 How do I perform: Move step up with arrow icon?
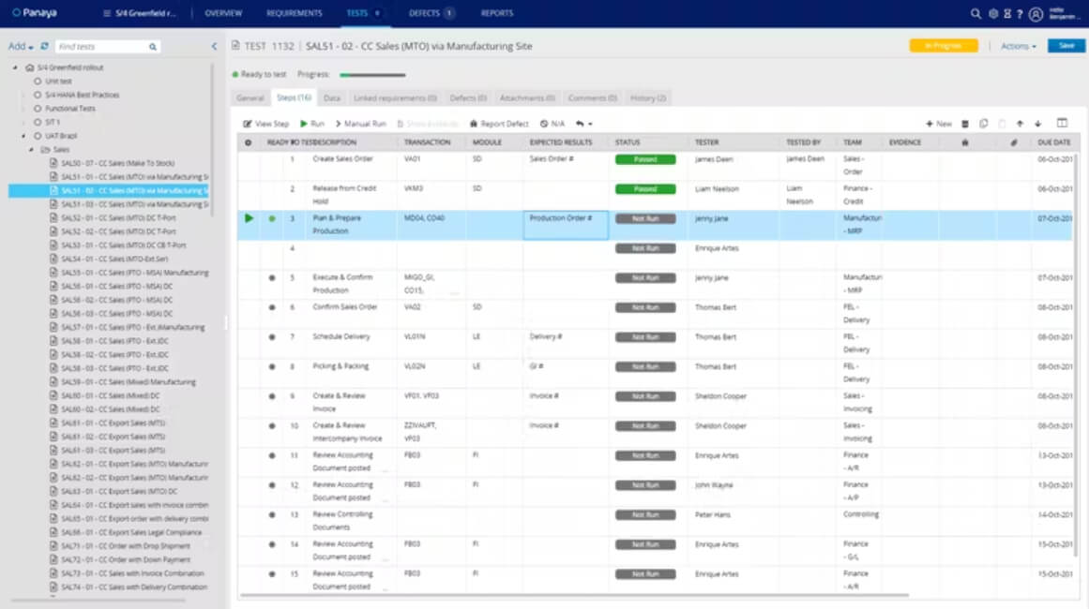(x=1020, y=124)
